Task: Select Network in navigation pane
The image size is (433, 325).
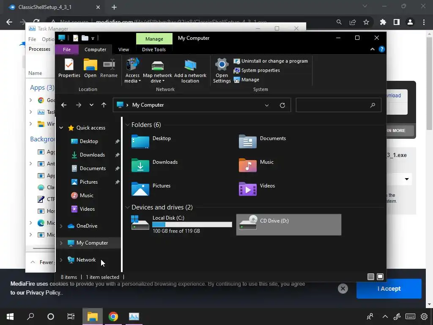Action: click(x=86, y=260)
